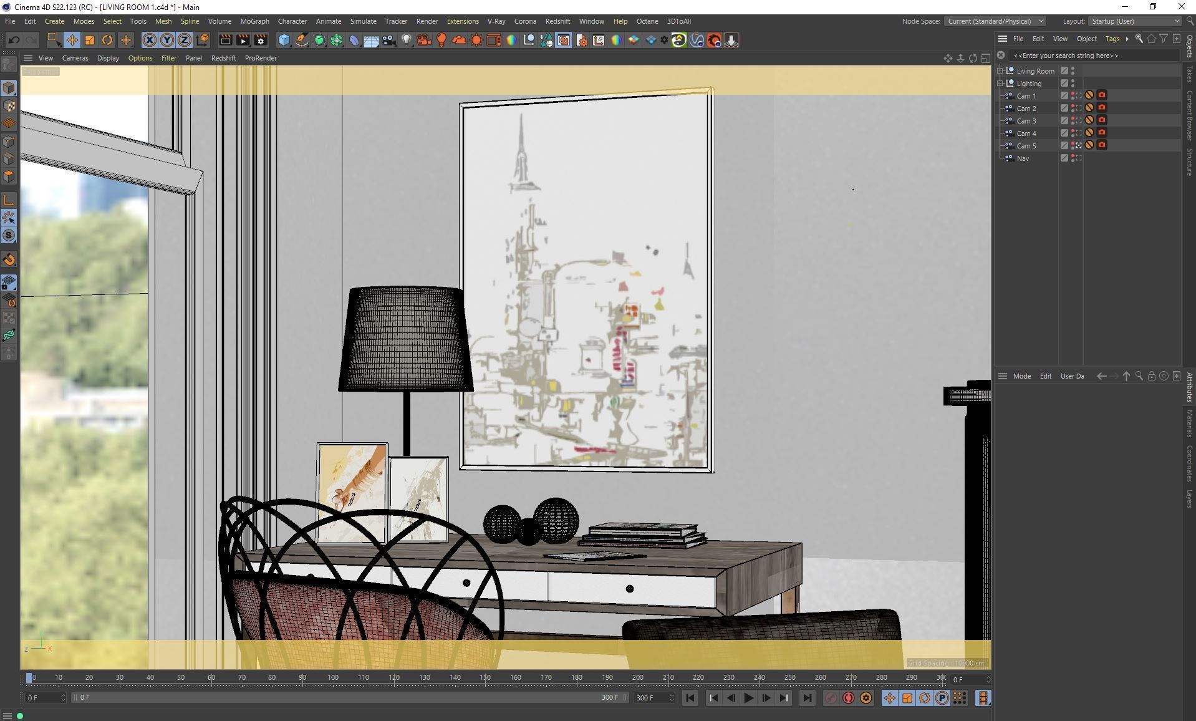Go to start of animation

tap(690, 698)
